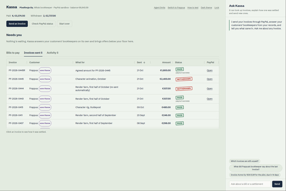The width and height of the screenshot is (286, 191).
Task: Click uses Kassa badge on PF-2026-0415 row
Action: [x=45, y=107]
